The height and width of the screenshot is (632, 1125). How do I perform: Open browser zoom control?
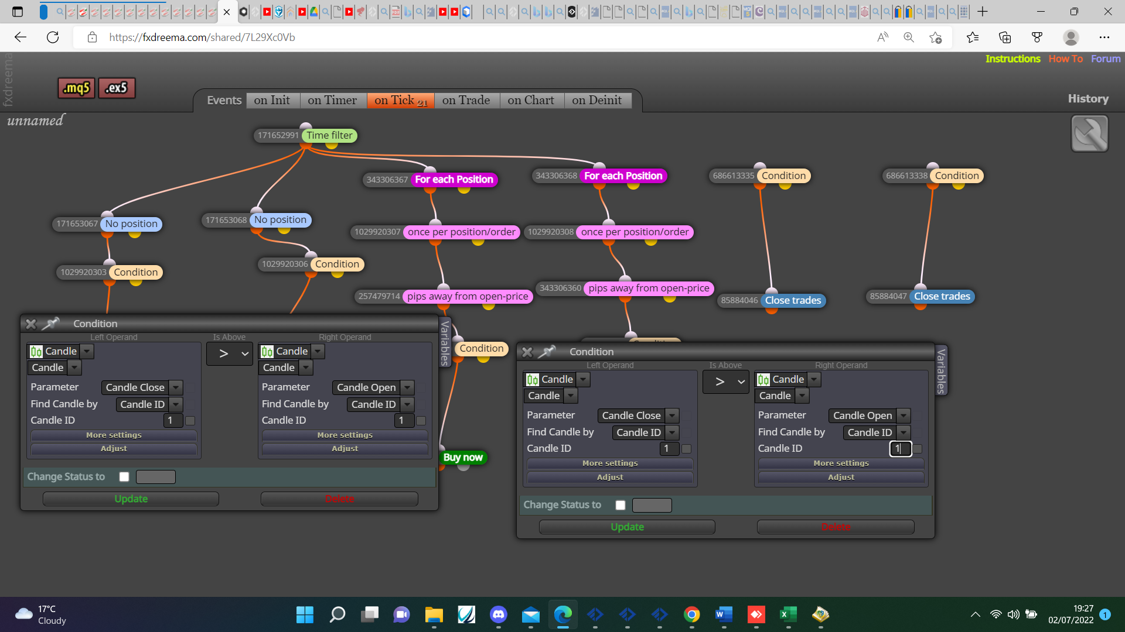point(909,37)
